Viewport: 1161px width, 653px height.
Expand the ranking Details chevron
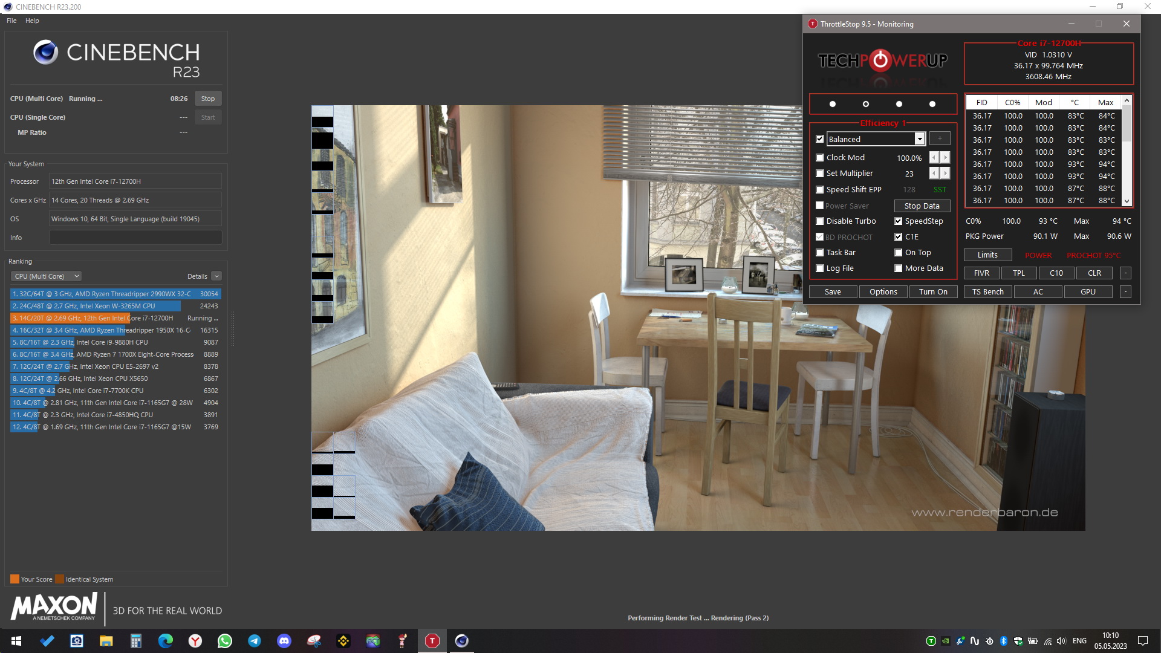pyautogui.click(x=216, y=276)
